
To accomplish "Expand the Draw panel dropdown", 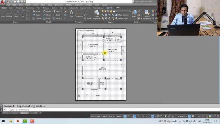I will coord(16,22).
